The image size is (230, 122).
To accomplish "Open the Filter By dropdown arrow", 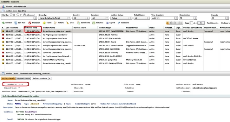I will [35, 18].
